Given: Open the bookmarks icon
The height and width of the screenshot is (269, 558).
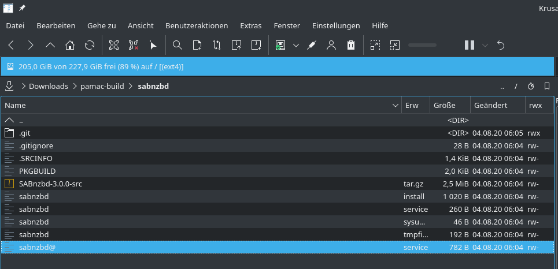Looking at the screenshot, I should click(547, 87).
